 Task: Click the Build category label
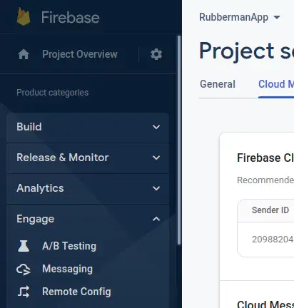click(29, 127)
